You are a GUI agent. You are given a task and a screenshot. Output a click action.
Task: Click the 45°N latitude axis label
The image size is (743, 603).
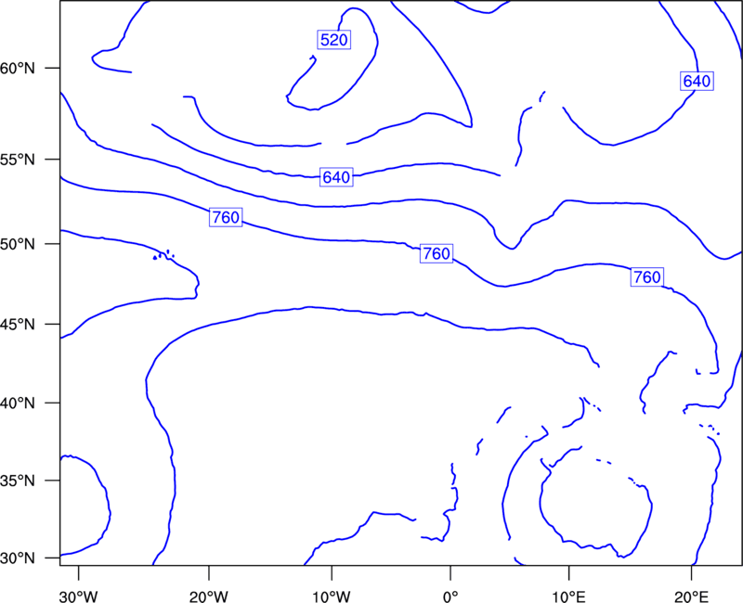tap(18, 325)
